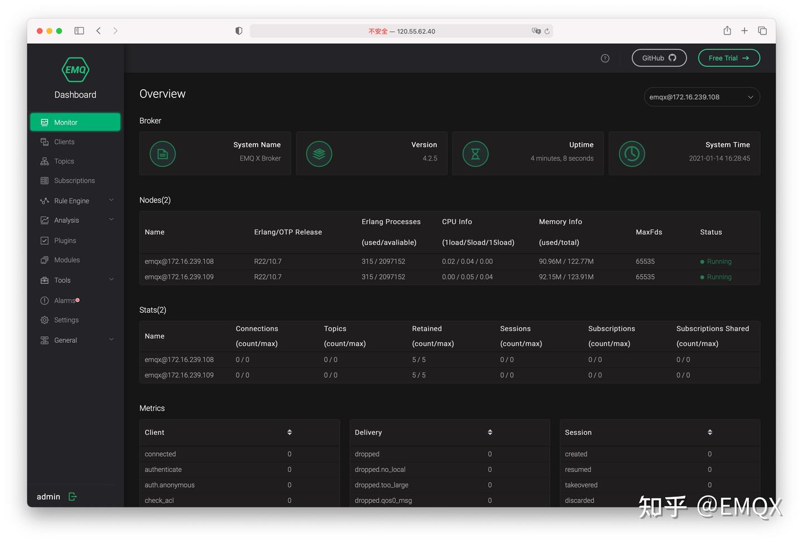Click the logout icon next to admin
The image size is (803, 543).
point(72,496)
